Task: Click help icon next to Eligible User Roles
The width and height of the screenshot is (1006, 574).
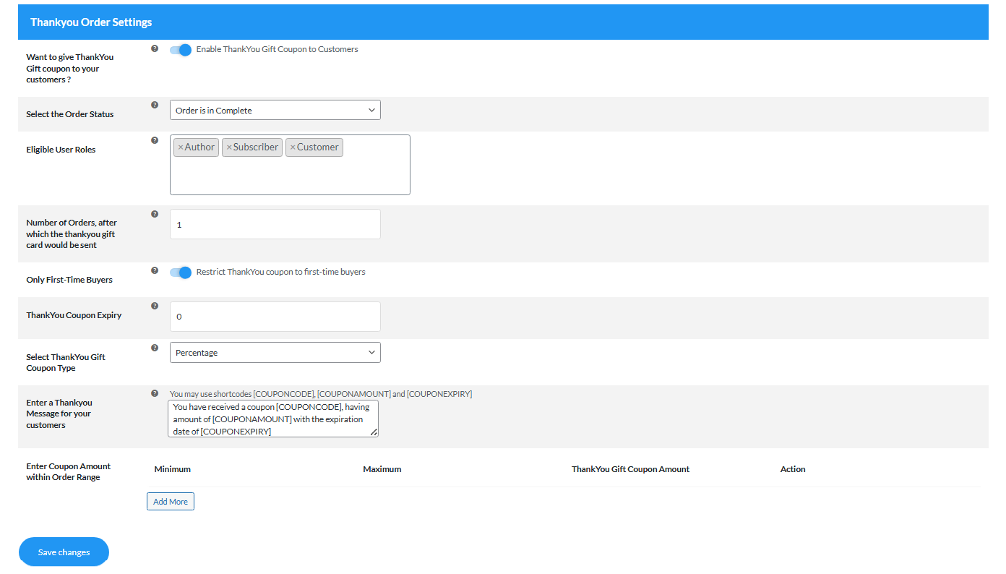Action: pyautogui.click(x=154, y=140)
